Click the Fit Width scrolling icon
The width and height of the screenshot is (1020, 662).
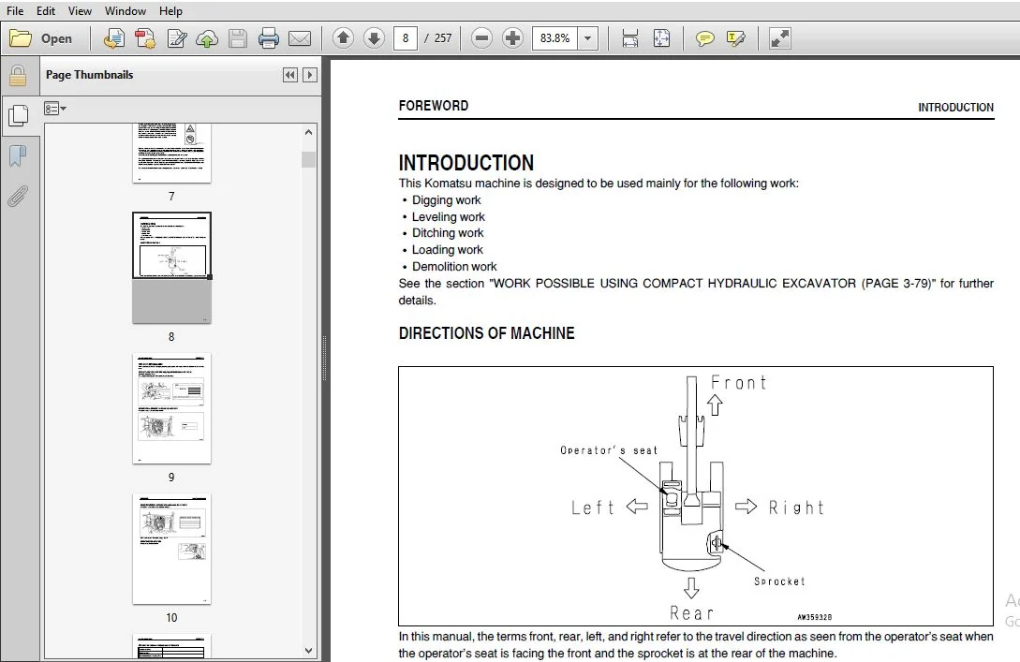pyautogui.click(x=629, y=38)
